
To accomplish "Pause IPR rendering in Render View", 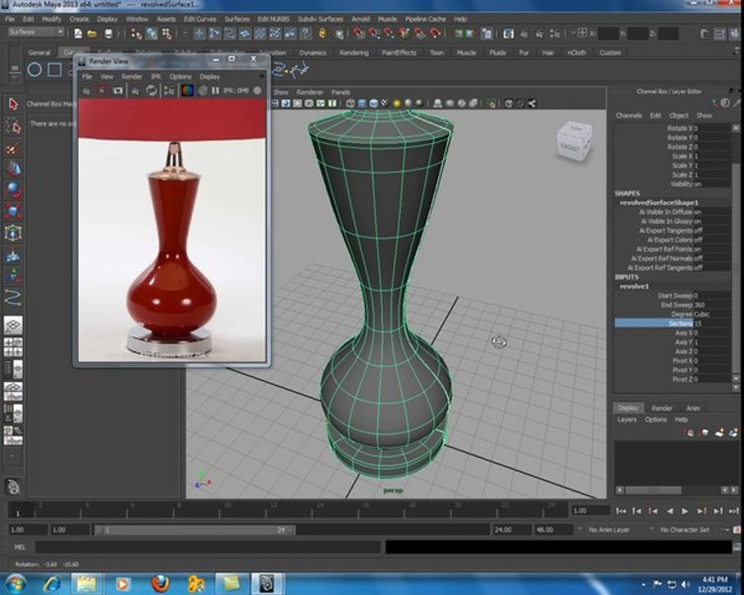I will pyautogui.click(x=216, y=90).
